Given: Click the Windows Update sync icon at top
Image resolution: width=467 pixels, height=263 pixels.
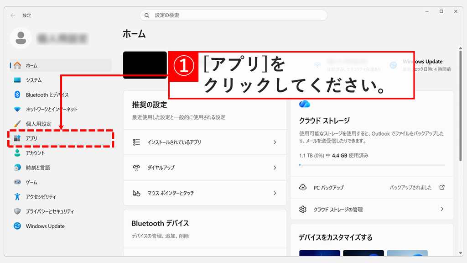Looking at the screenshot, I should (x=393, y=65).
